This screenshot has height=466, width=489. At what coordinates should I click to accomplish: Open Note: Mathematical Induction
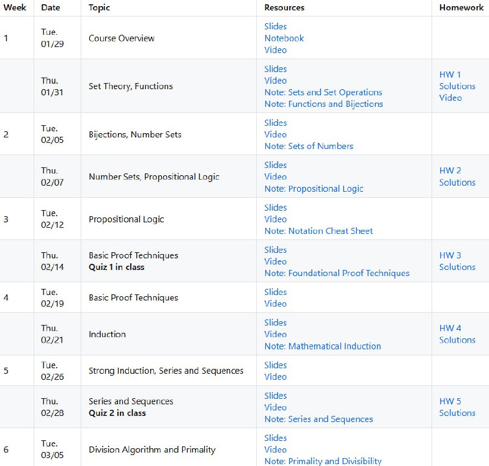pos(323,346)
